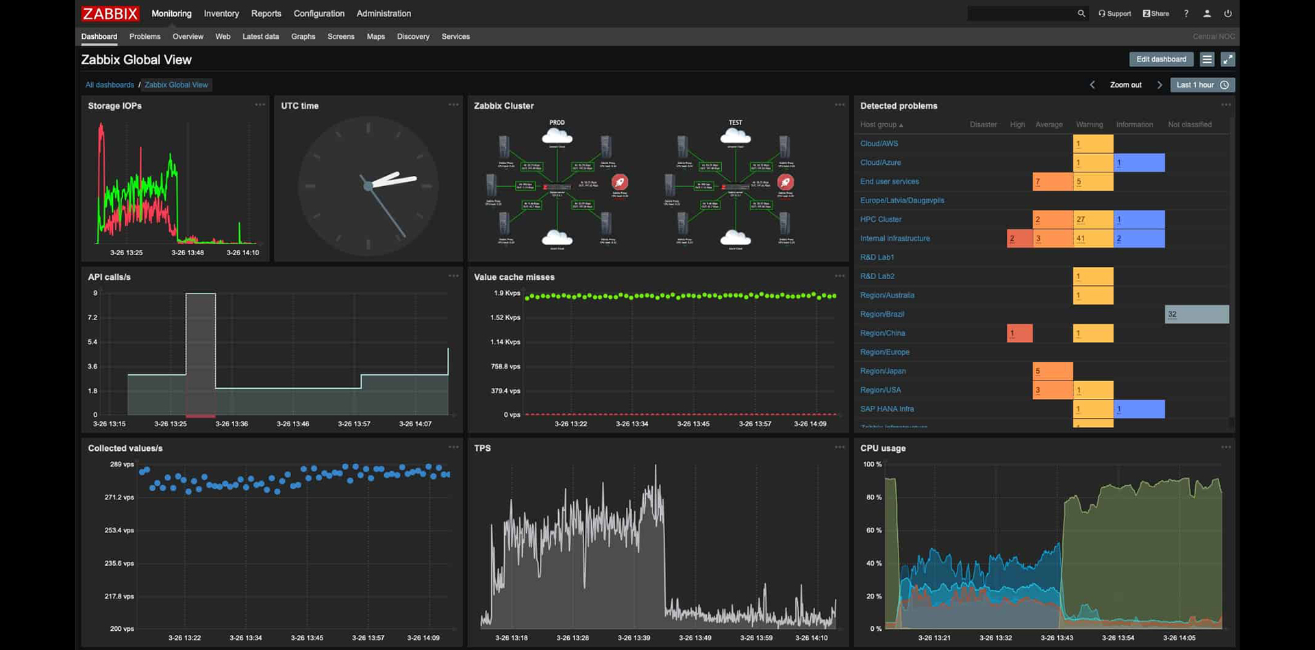Open the Support headset link
The image size is (1315, 650).
tap(1114, 14)
